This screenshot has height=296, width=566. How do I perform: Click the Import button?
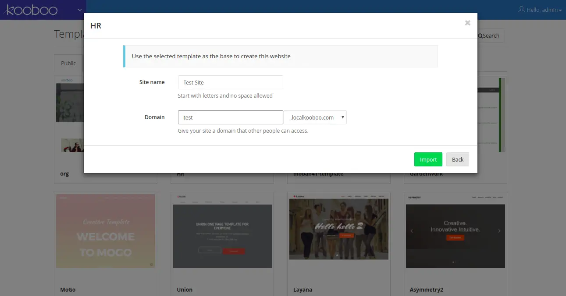click(428, 159)
